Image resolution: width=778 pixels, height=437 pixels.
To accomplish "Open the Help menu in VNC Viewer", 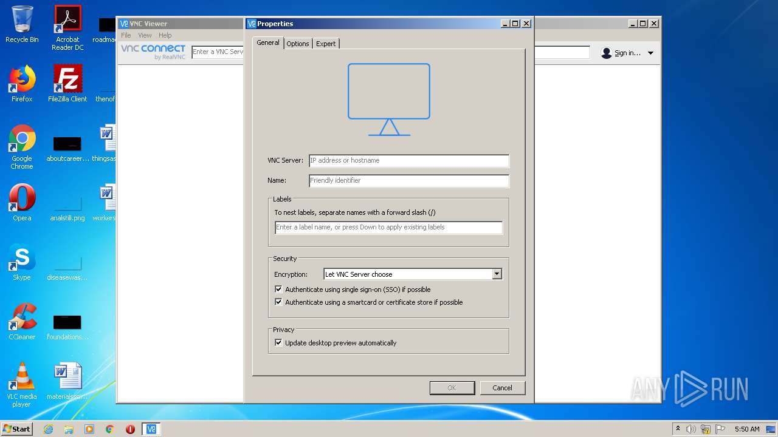I will [165, 35].
